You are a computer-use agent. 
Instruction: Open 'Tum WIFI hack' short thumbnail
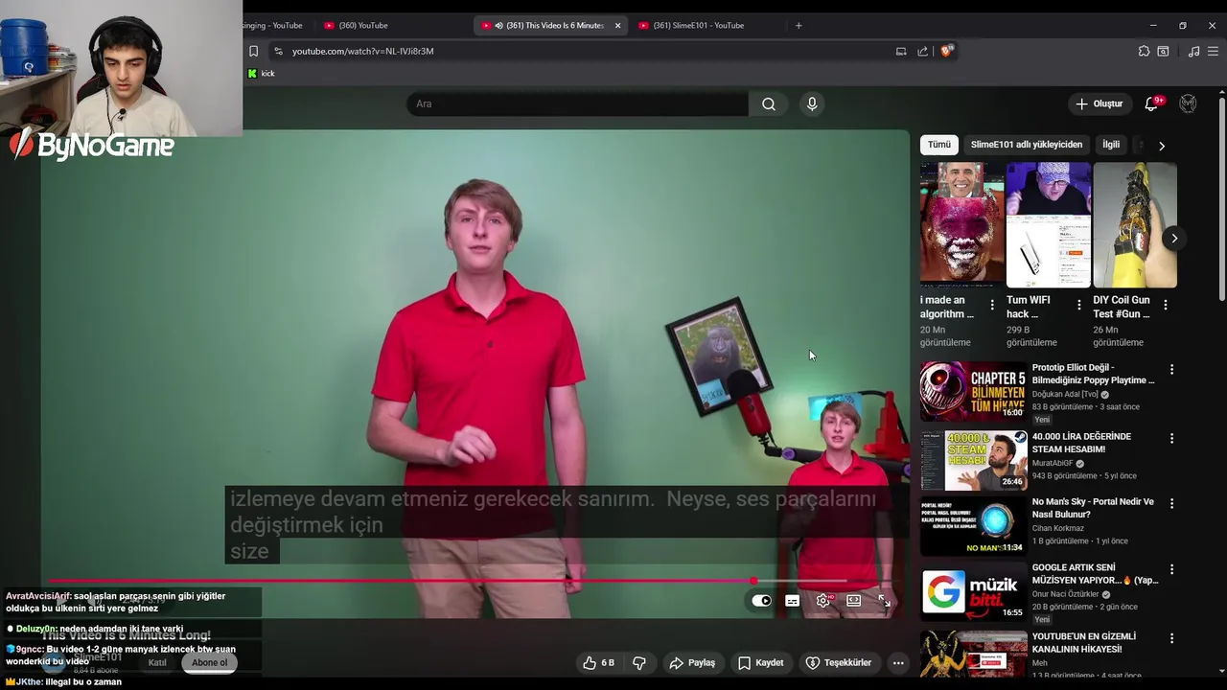tap(1049, 224)
